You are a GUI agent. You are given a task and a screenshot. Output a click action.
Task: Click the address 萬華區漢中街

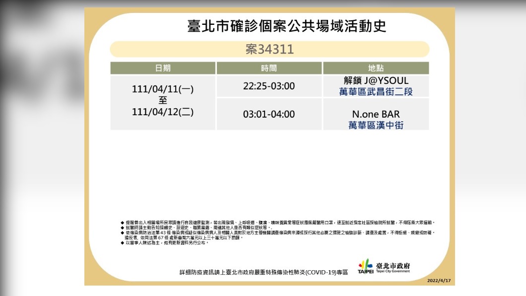point(376,125)
